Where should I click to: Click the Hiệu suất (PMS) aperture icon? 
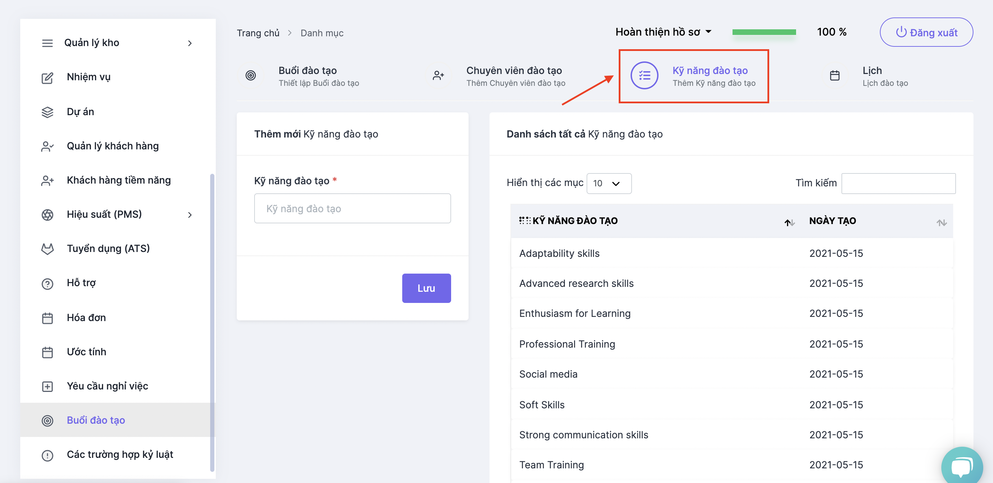[47, 215]
